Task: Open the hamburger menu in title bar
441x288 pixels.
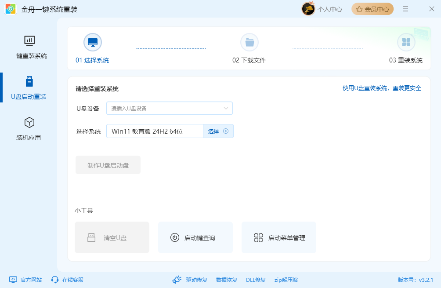Action: [x=405, y=9]
